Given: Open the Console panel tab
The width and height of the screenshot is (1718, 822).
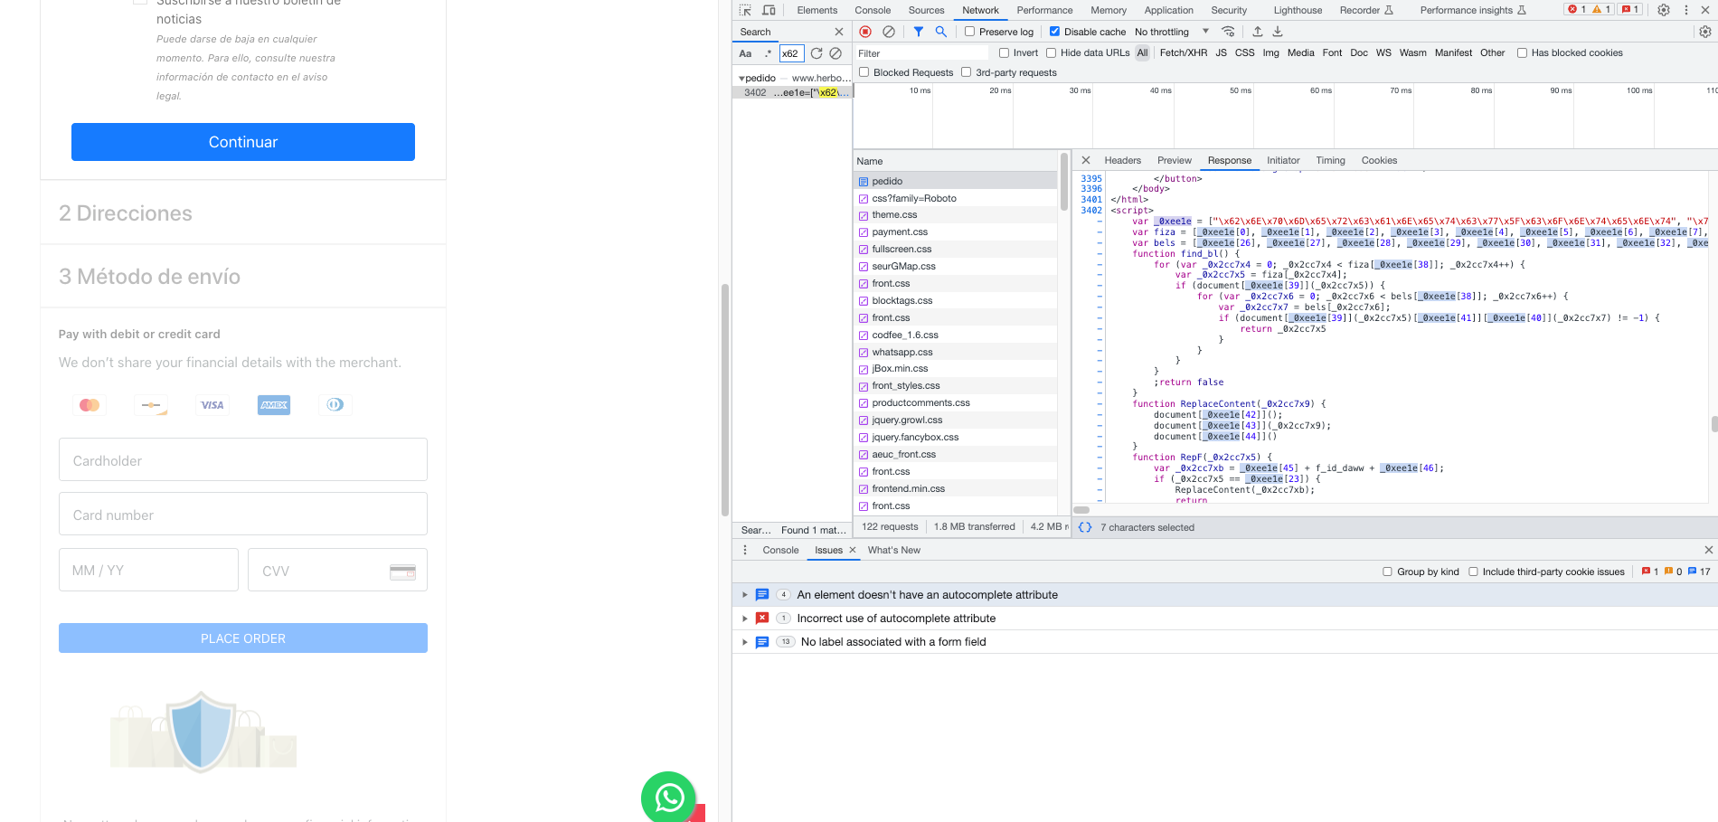Looking at the screenshot, I should [x=873, y=10].
